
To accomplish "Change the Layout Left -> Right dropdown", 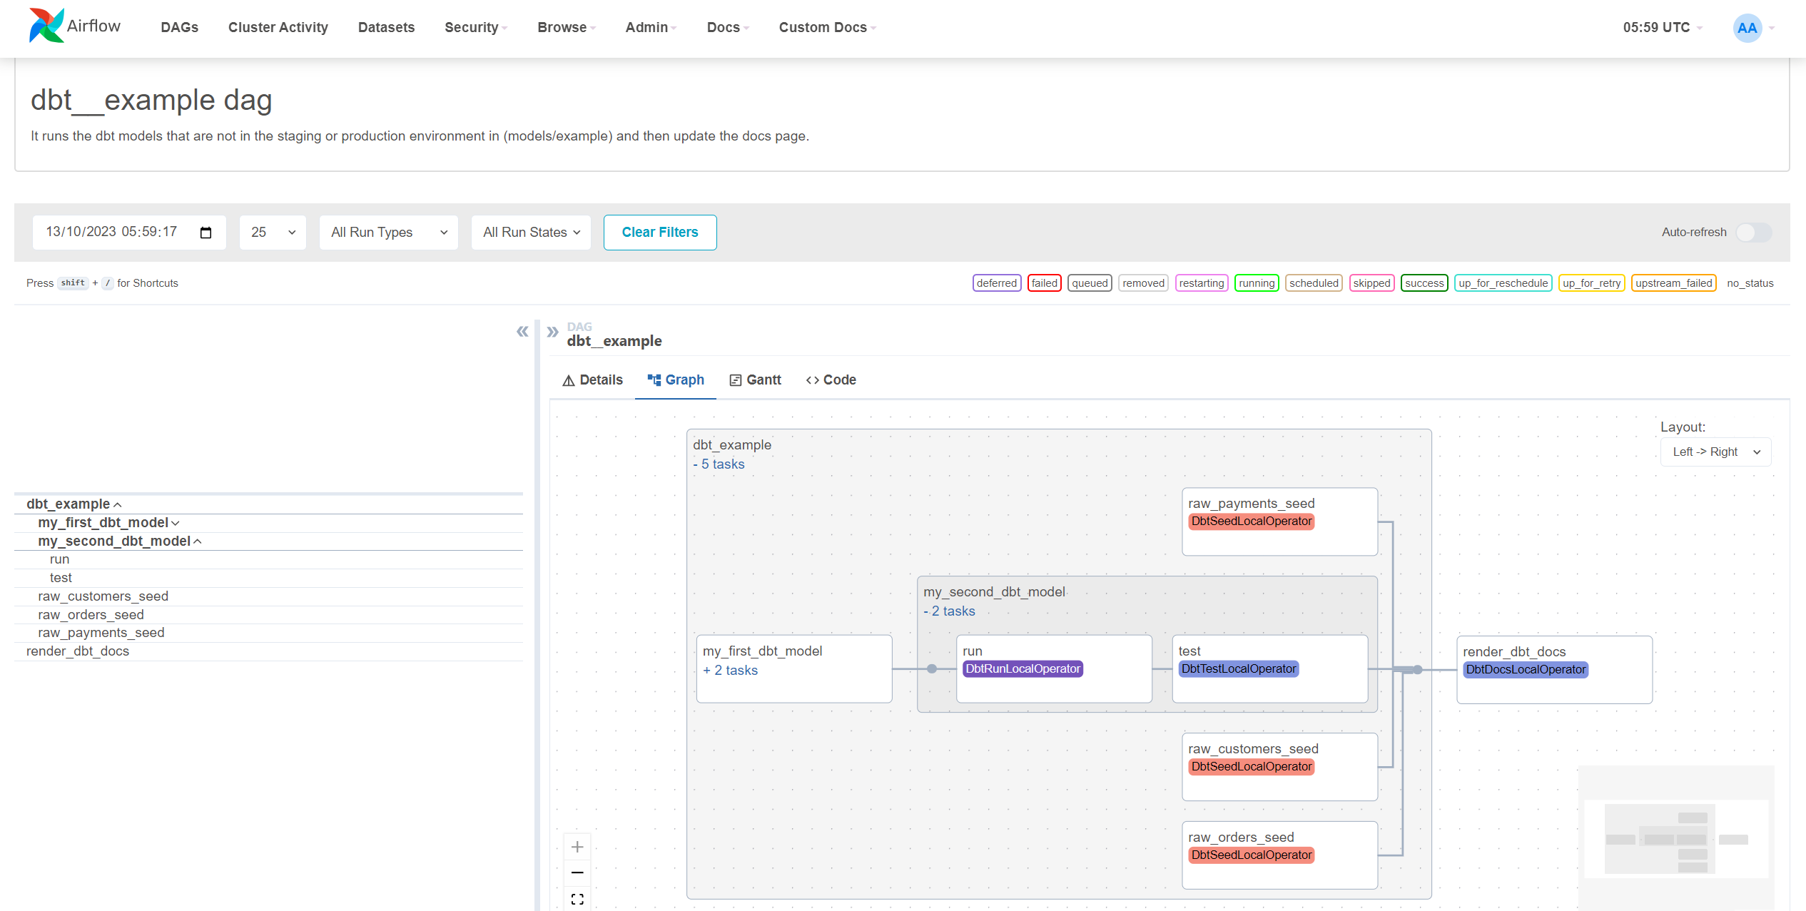I will pyautogui.click(x=1715, y=452).
